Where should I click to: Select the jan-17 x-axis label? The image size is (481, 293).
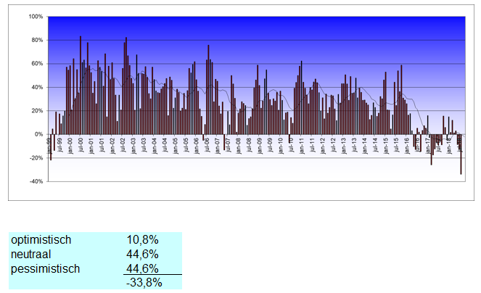(429, 142)
